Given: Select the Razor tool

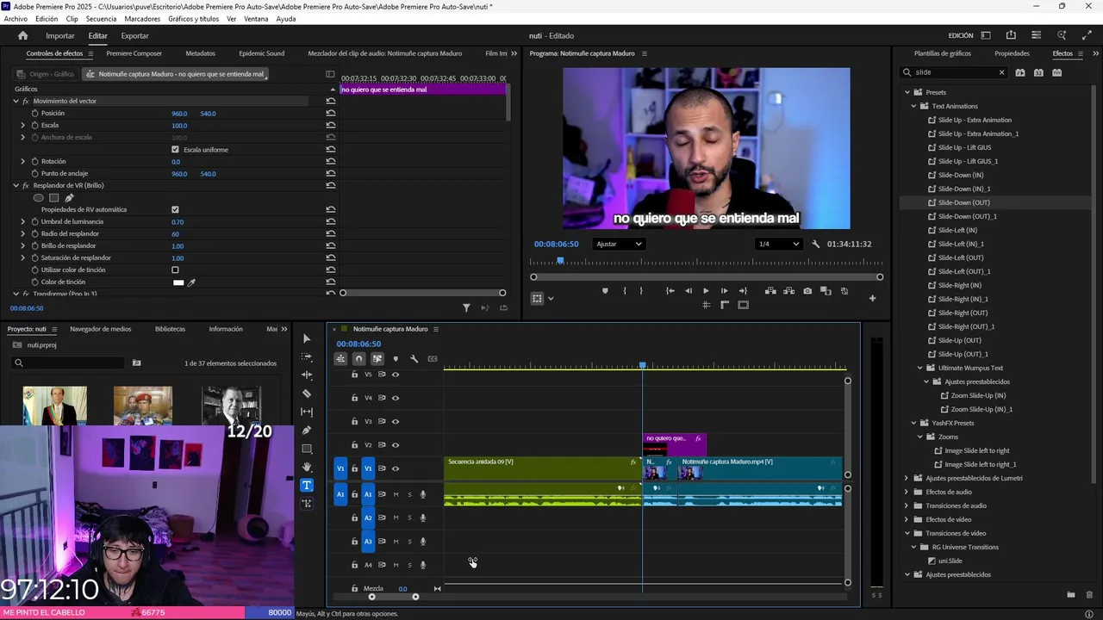Looking at the screenshot, I should click(x=307, y=394).
